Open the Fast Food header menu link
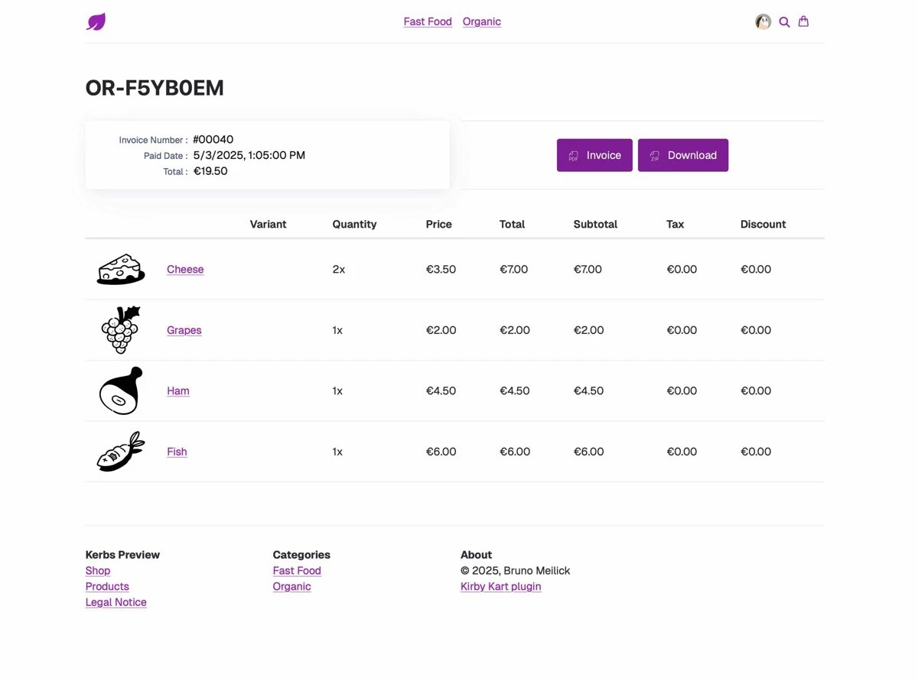The width and height of the screenshot is (918, 680). (x=428, y=21)
